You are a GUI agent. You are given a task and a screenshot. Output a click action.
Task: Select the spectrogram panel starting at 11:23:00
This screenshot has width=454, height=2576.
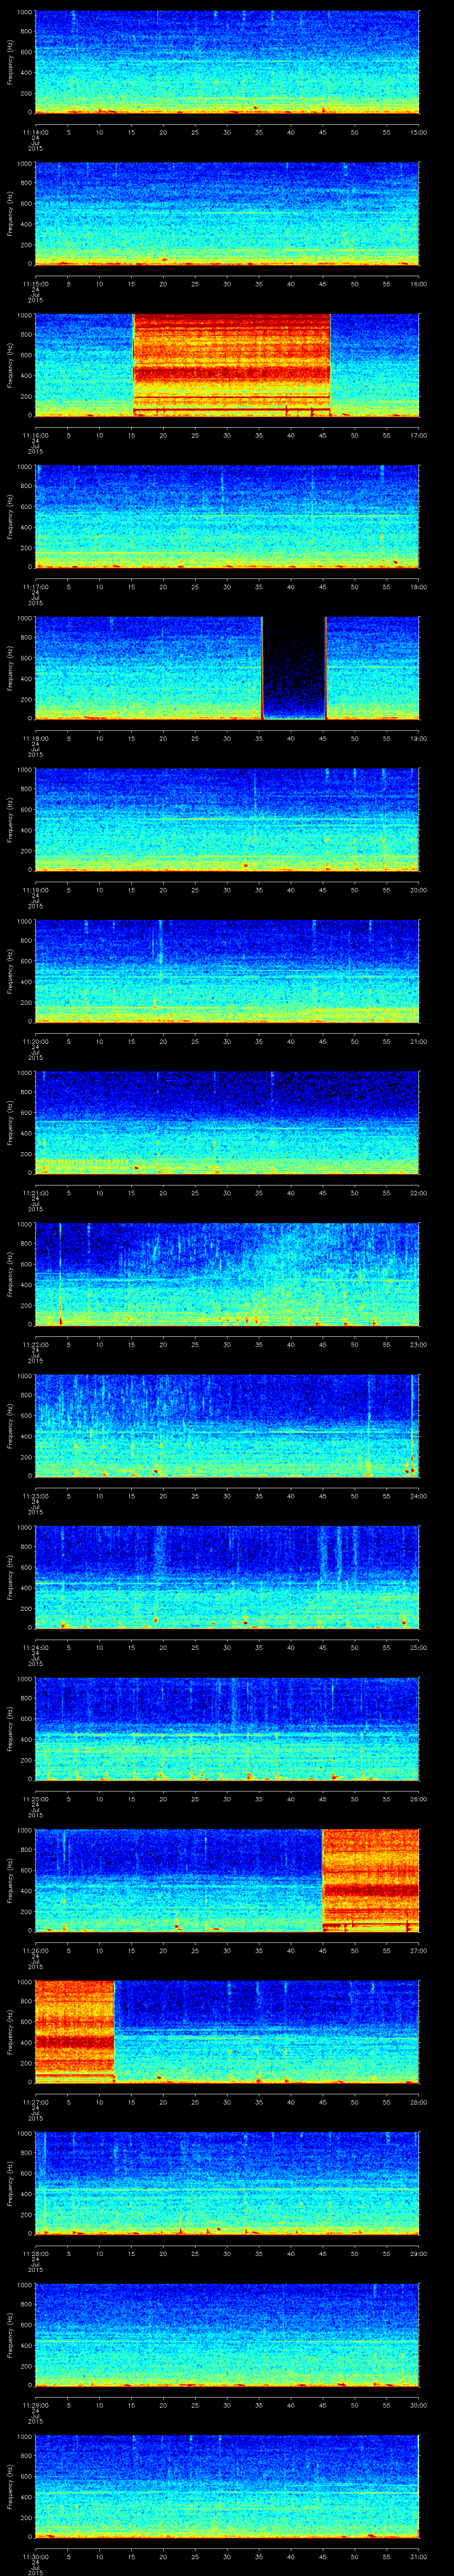pyautogui.click(x=227, y=1425)
